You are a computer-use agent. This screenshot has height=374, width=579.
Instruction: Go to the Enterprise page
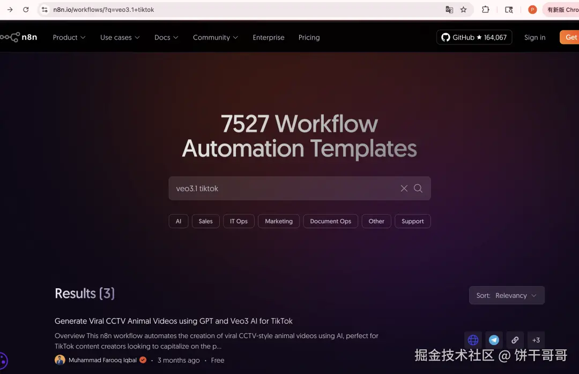[269, 38]
